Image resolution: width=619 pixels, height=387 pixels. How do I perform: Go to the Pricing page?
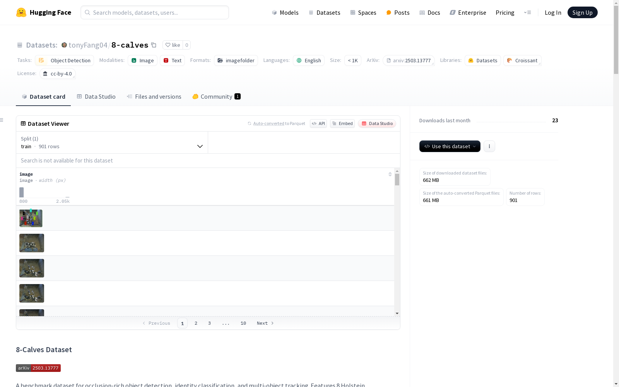point(505,12)
